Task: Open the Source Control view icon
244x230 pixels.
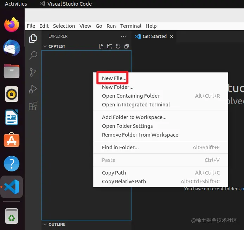Action: click(x=33, y=72)
